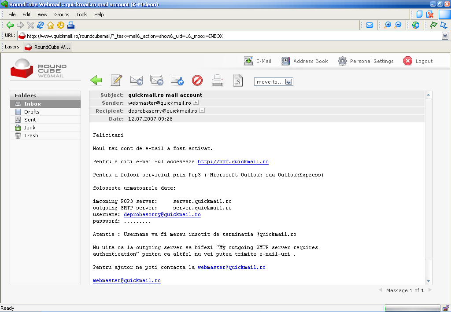Click the Zoom In magnifier icon
Image resolution: width=451 pixels, height=312 pixels.
[x=388, y=25]
